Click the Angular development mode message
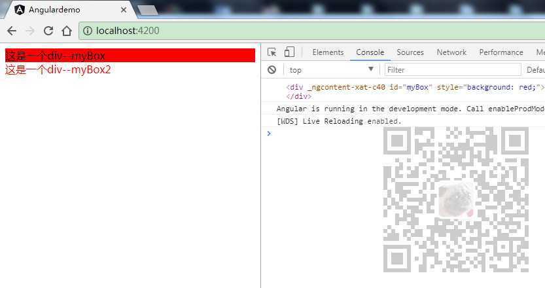The image size is (545, 288). pyautogui.click(x=410, y=109)
